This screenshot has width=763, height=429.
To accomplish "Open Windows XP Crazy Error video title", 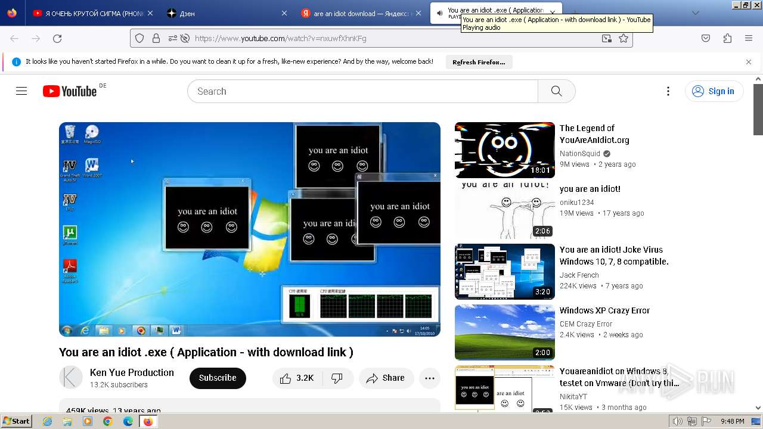I will (604, 310).
